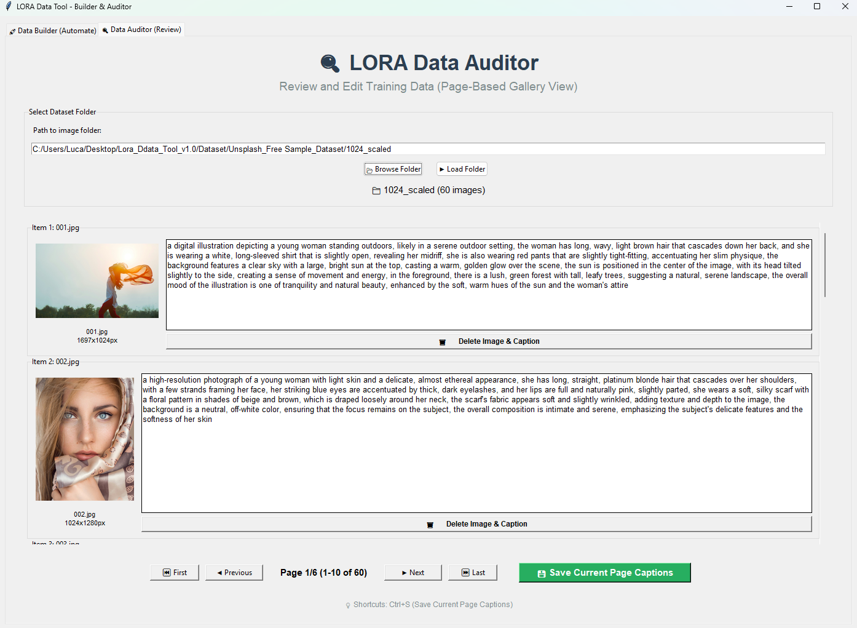Click the magnifier icon beside LORA Data Auditor
Screen dimensions: 857x628
pos(330,63)
